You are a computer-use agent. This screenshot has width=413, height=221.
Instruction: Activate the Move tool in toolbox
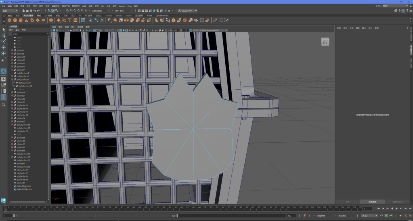click(x=4, y=48)
